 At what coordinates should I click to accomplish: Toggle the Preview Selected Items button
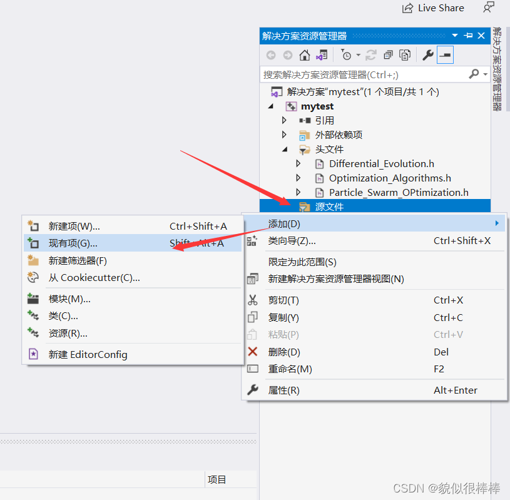click(445, 55)
